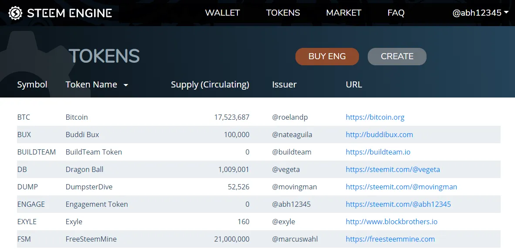
Task: Visit the blockbrothers.io link
Action: (391, 222)
